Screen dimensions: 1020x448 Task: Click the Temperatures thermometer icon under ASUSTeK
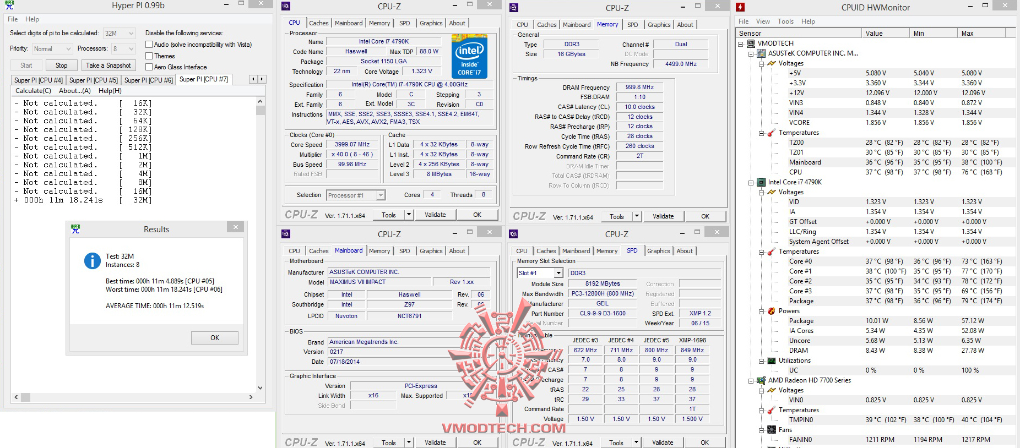772,133
